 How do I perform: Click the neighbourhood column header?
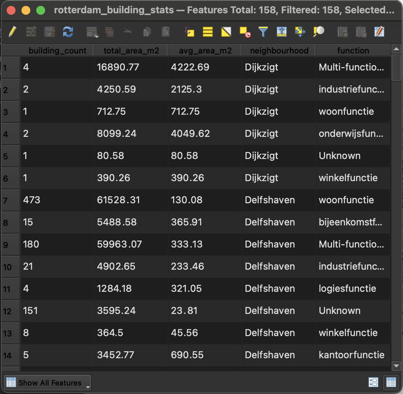pyautogui.click(x=279, y=51)
